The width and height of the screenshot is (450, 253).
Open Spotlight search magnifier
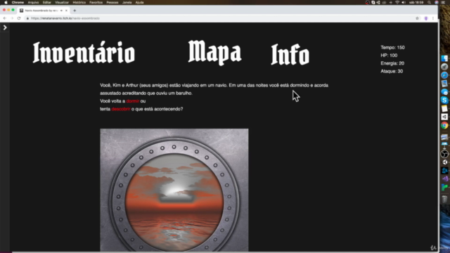pyautogui.click(x=430, y=2)
